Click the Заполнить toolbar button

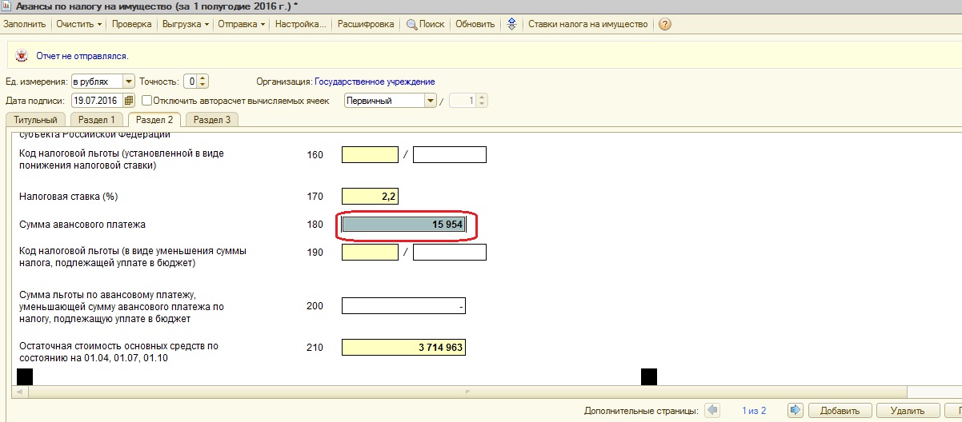pyautogui.click(x=24, y=24)
